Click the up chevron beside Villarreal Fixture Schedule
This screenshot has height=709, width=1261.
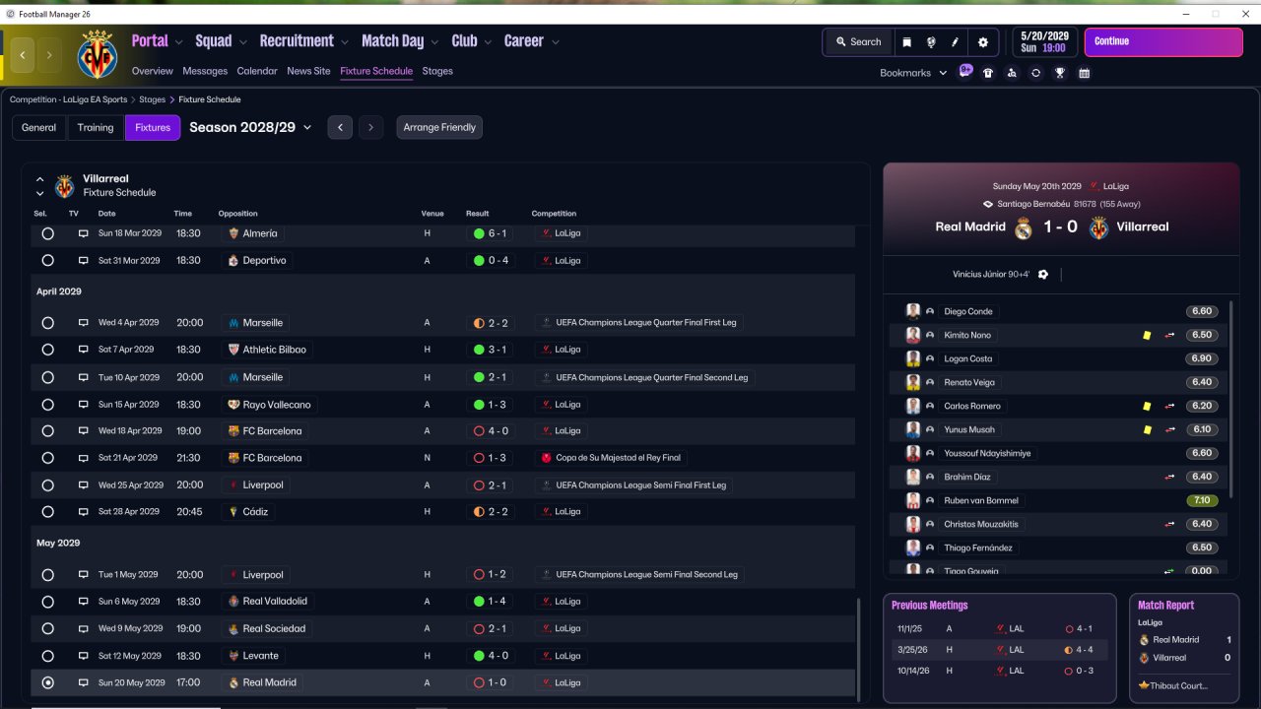point(40,179)
